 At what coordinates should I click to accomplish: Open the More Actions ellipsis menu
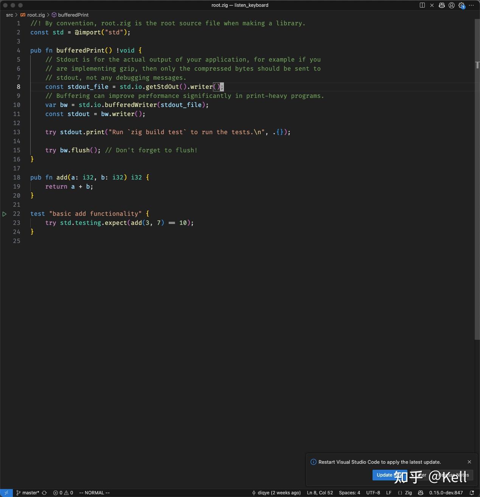[471, 5]
